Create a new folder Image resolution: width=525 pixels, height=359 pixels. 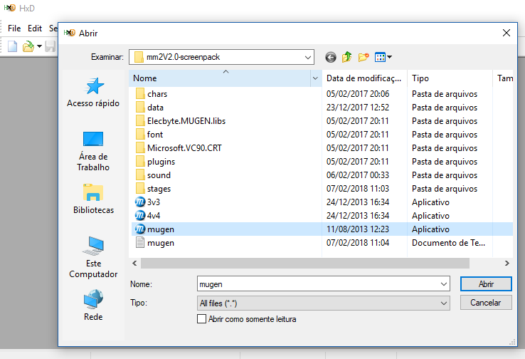pos(364,57)
